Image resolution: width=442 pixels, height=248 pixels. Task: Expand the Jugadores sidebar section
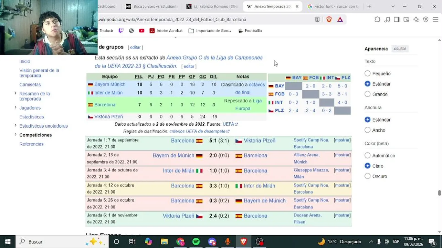pos(15,107)
